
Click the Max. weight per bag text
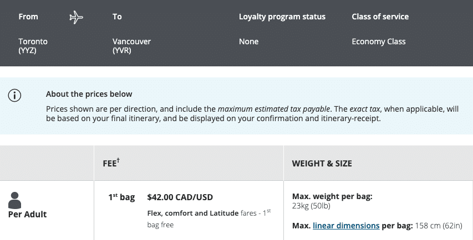point(332,196)
